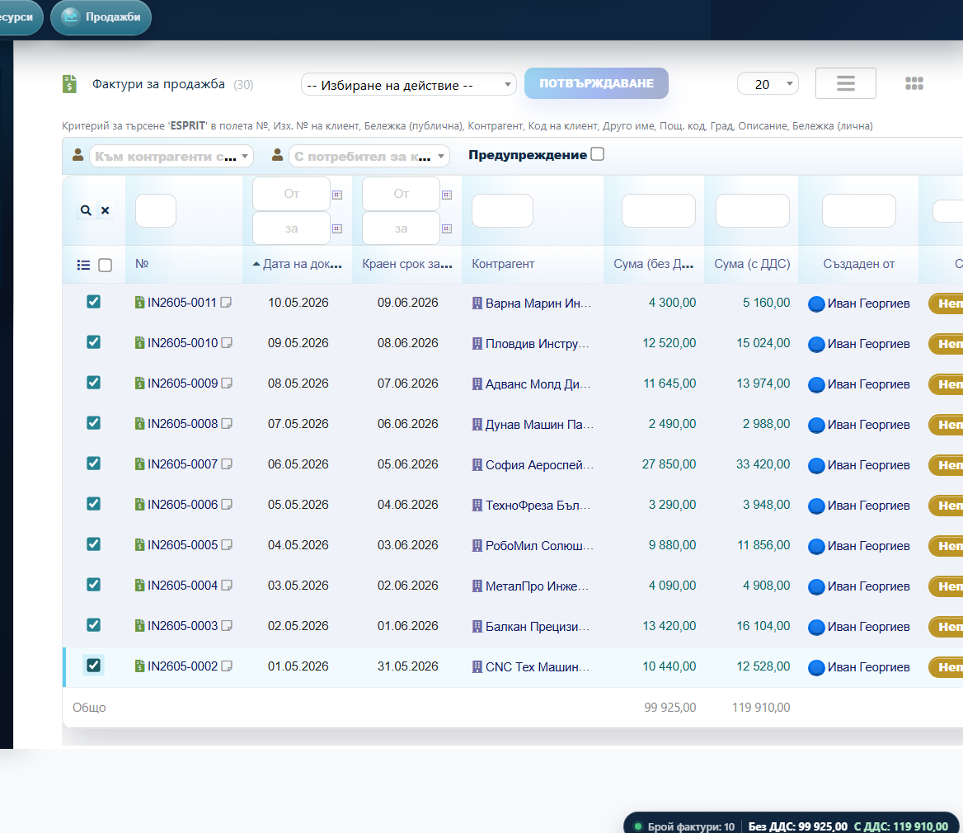The image size is (963, 833).
Task: Click the Сума (с ДДС) filter field
Action: [752, 210]
